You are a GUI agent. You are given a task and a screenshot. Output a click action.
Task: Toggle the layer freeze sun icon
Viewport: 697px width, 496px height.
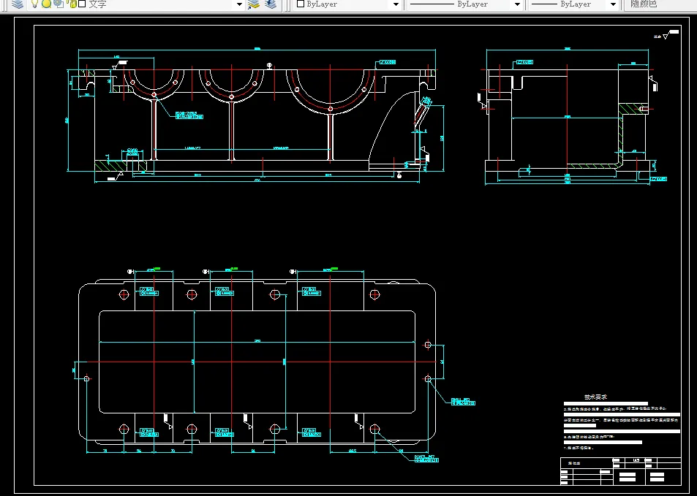pos(46,4)
